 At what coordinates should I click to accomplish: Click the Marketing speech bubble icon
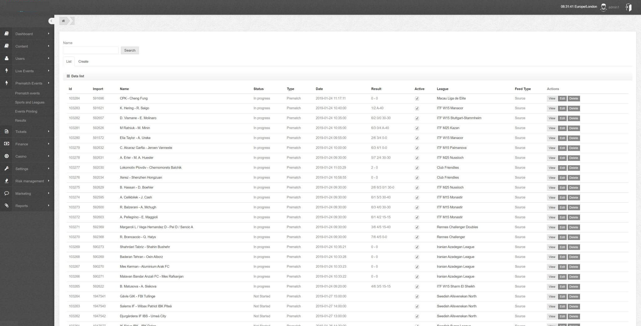6,193
